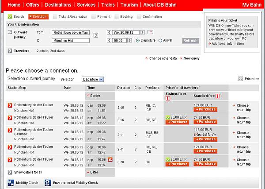Click the date field We, 20.06.12
This screenshot has width=265, height=189.
126,32
